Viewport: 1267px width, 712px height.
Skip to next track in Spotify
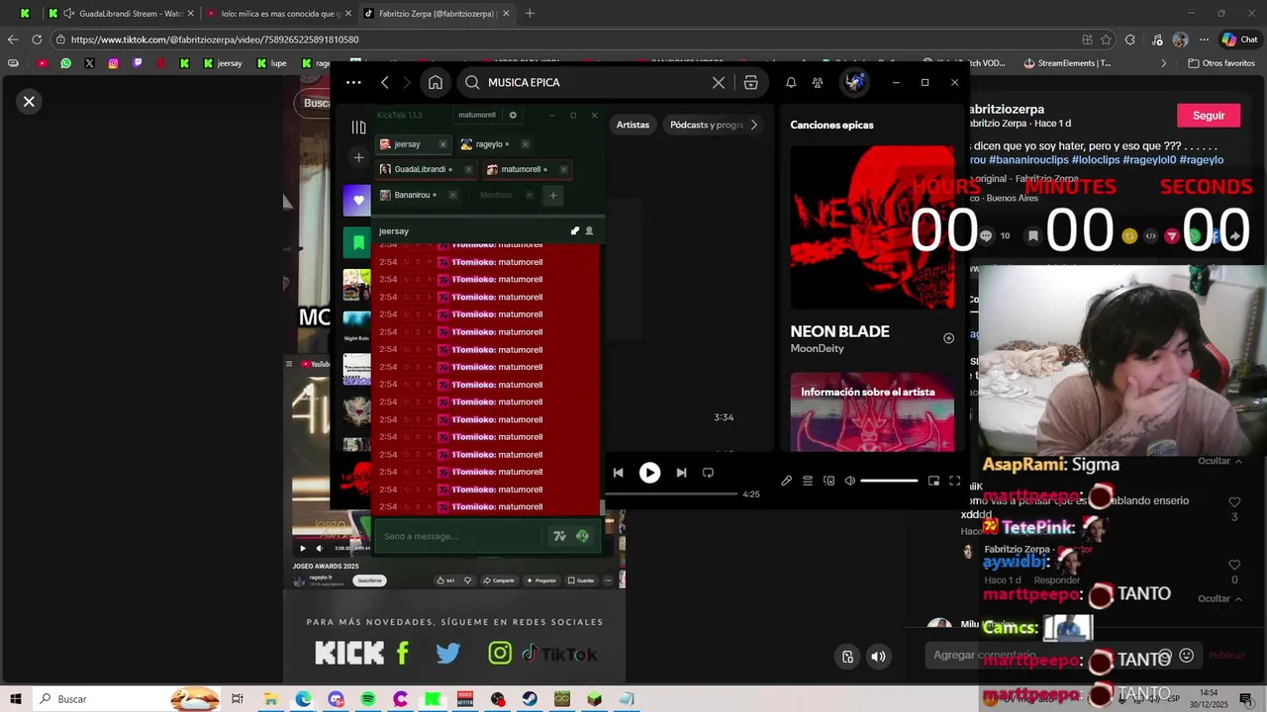point(681,473)
